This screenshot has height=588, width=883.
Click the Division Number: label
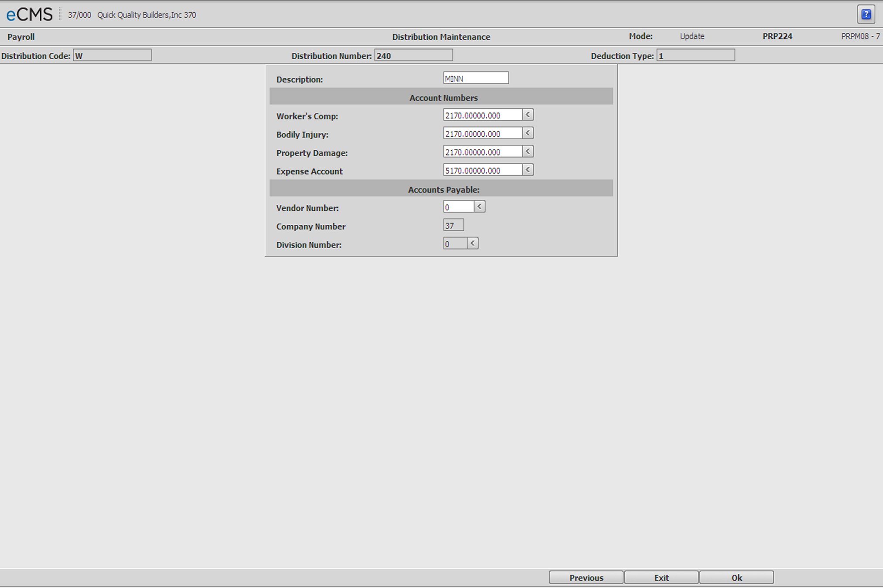[x=309, y=245]
